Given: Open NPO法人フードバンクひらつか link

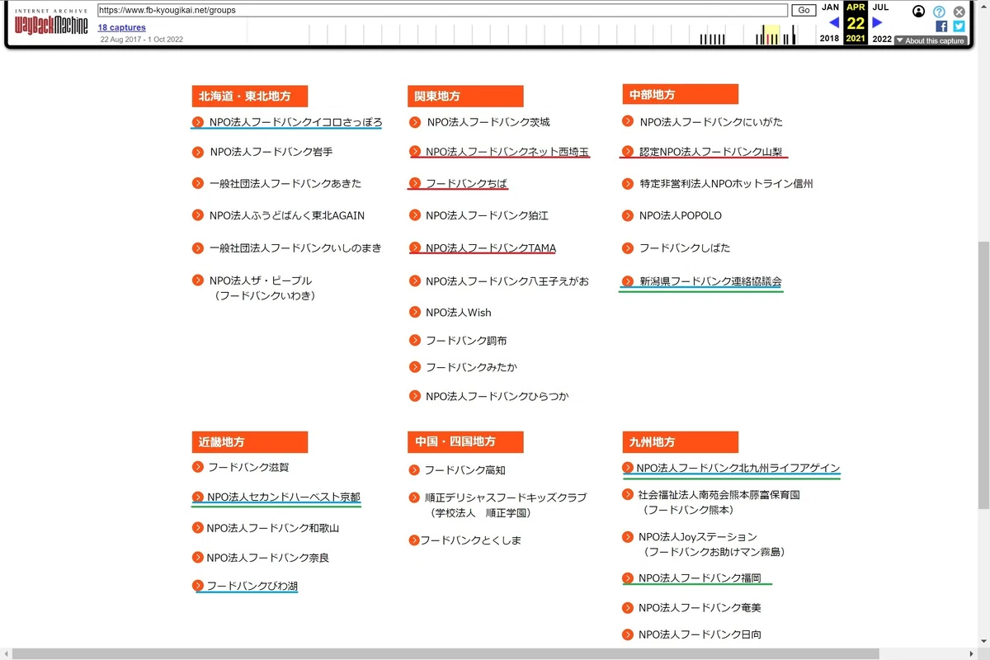Looking at the screenshot, I should [x=497, y=396].
